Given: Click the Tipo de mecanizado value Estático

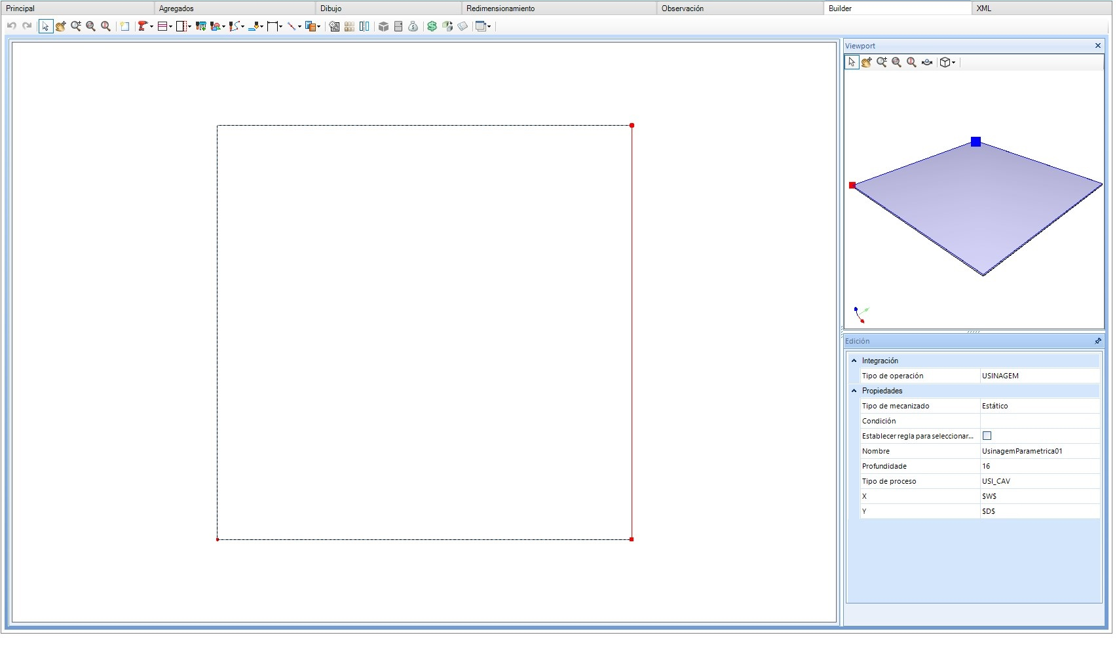Looking at the screenshot, I should point(1040,406).
